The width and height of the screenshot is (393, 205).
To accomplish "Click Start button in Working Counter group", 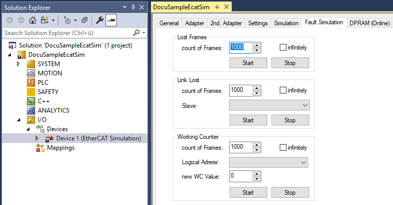I will point(248,193).
